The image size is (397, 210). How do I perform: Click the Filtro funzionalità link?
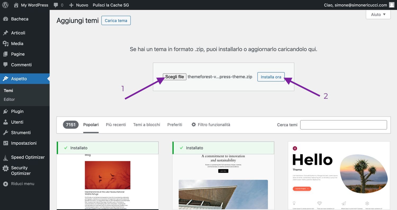pos(214,125)
